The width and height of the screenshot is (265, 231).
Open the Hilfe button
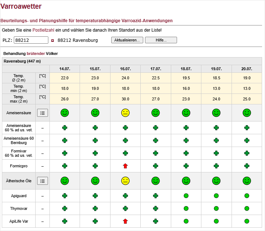(x=161, y=40)
